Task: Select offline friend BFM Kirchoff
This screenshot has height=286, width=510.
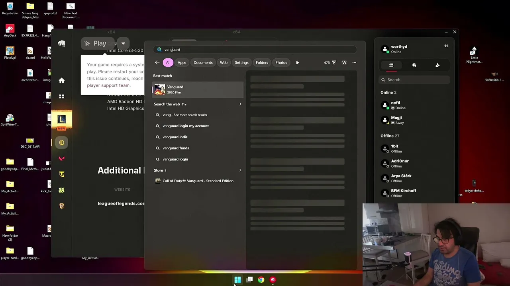Action: point(414,193)
